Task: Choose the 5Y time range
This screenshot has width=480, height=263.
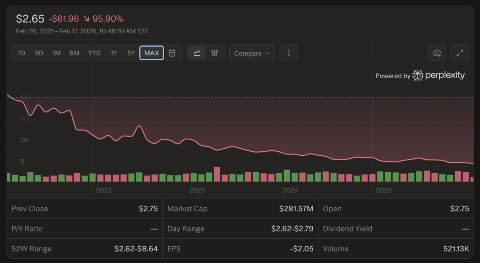Action: [x=131, y=53]
